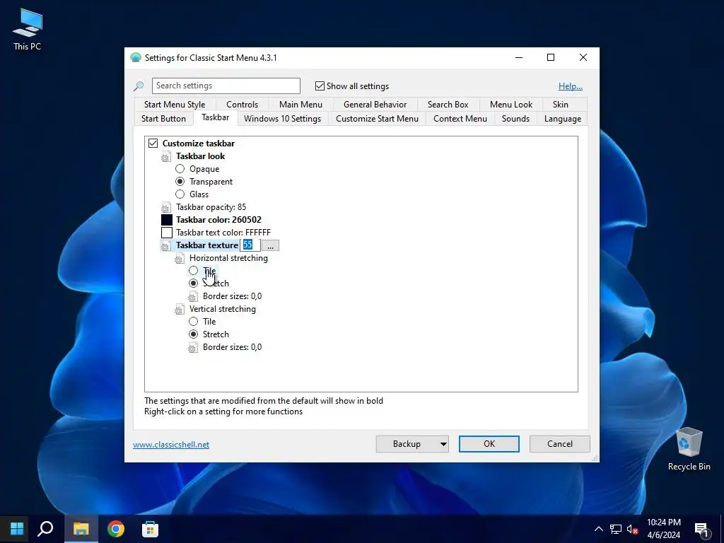Open Windows 10 Settings tab
Viewport: 724px width, 543px height.
point(282,119)
